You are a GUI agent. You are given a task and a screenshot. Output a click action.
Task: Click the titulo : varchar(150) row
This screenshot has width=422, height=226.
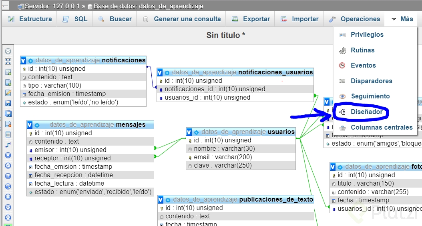coord(376,184)
